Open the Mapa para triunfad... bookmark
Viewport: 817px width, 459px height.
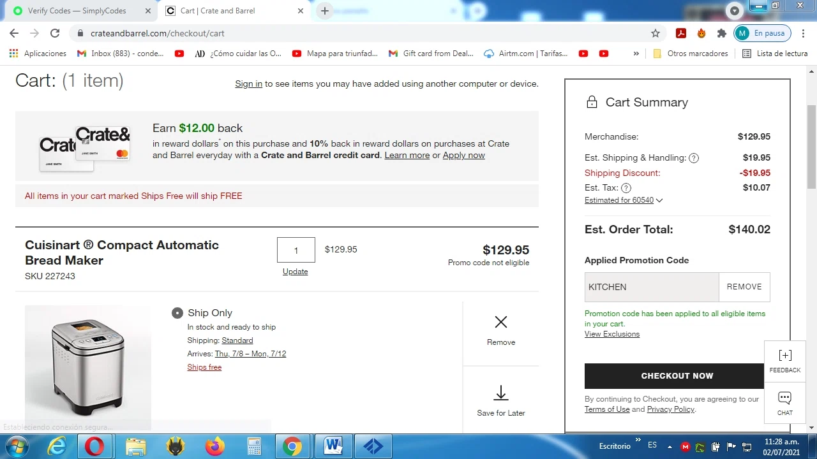tap(335, 54)
